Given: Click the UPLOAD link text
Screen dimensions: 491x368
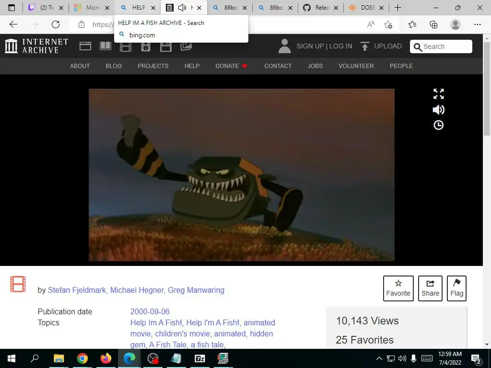Looking at the screenshot, I should pyautogui.click(x=388, y=46).
